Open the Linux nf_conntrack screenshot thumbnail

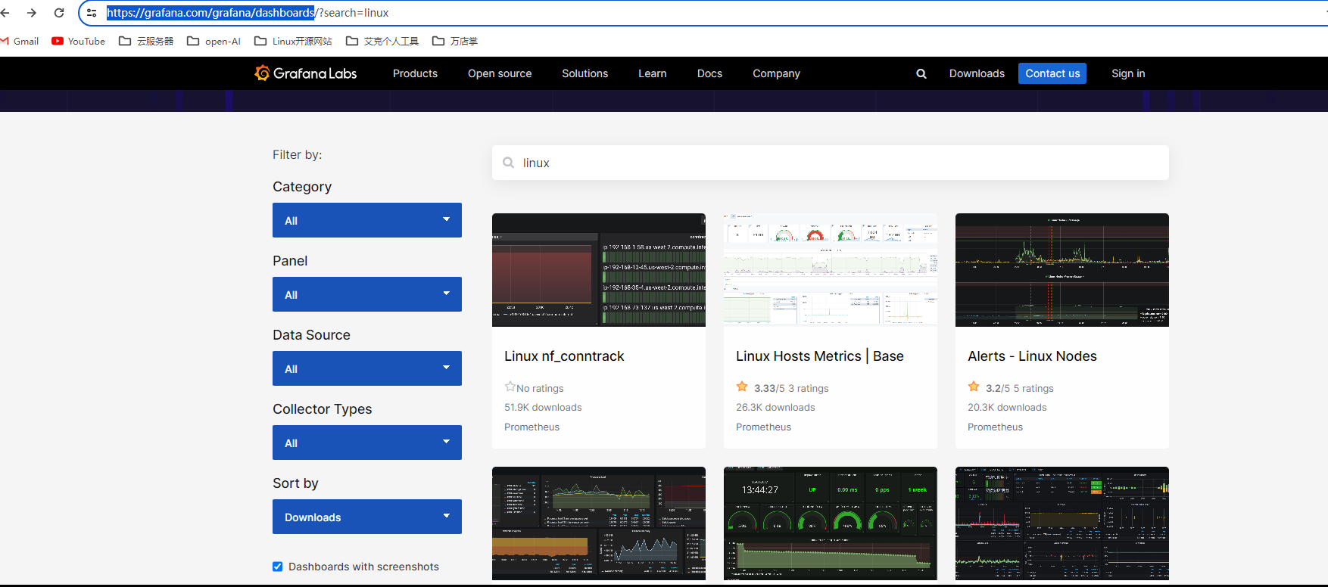pos(599,270)
